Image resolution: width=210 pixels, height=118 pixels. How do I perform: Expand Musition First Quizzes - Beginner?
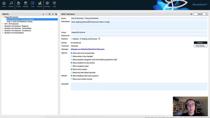[x=3, y=26]
